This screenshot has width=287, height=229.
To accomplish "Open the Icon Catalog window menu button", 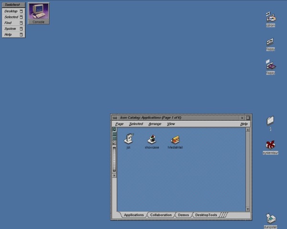I will (115, 118).
